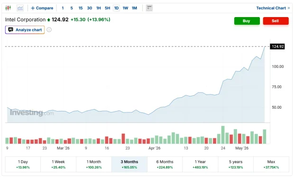Open the Technical Chart link

tap(273, 8)
